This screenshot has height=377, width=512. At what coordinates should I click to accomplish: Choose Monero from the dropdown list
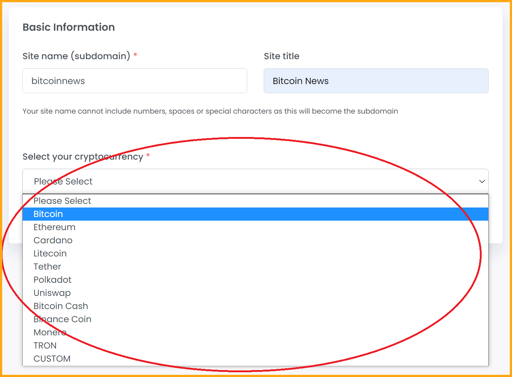[x=255, y=332]
